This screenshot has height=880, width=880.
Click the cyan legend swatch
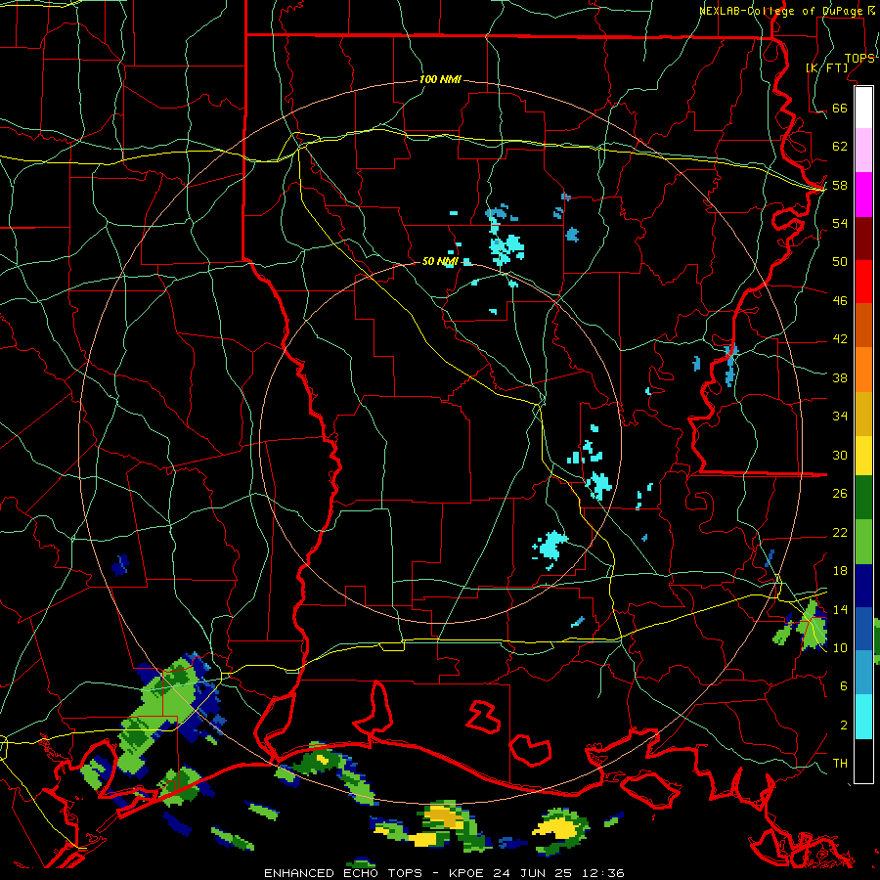(863, 717)
